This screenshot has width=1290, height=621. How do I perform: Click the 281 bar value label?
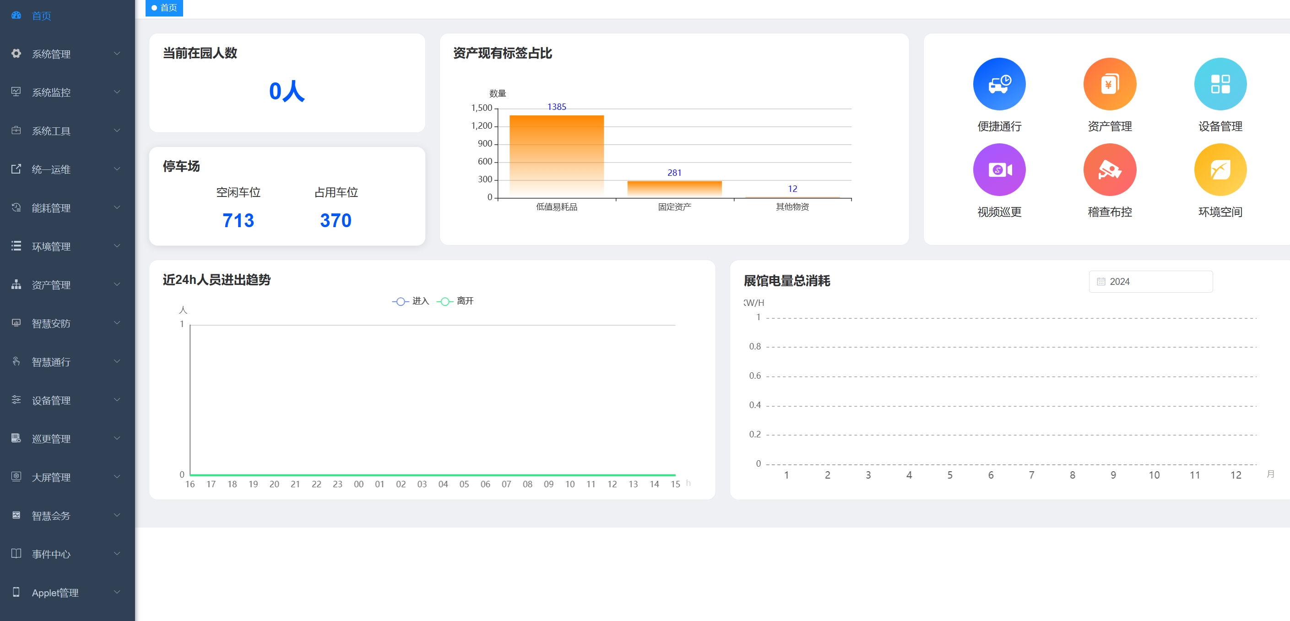point(674,173)
